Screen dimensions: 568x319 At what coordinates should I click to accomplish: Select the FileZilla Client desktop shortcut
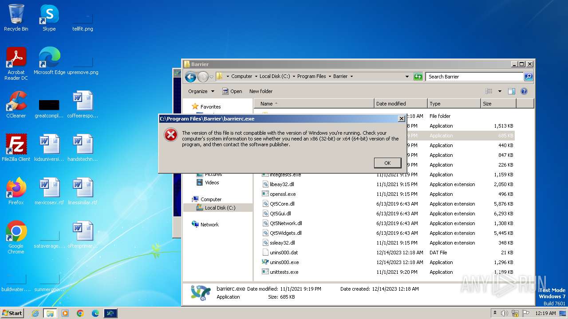[x=16, y=148]
